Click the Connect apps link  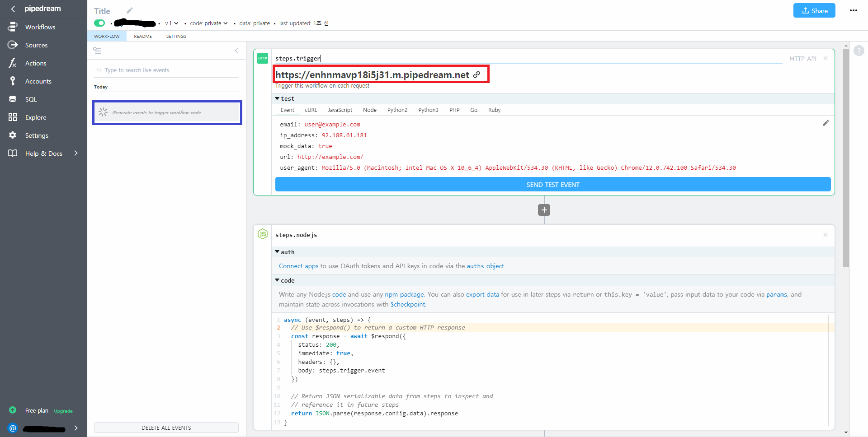[298, 266]
